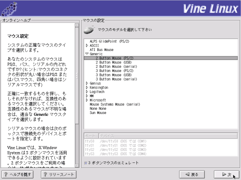Hide help with ヘルプを隠す button
241x180 pixels.
click(x=17, y=174)
